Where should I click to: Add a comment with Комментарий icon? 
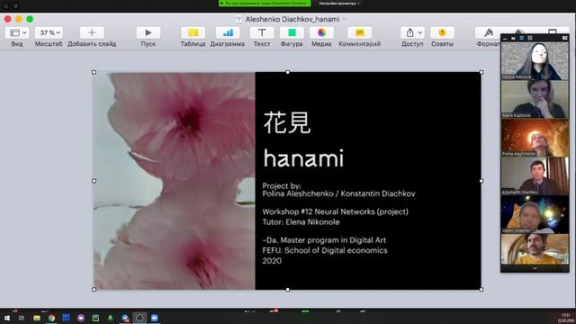[360, 32]
